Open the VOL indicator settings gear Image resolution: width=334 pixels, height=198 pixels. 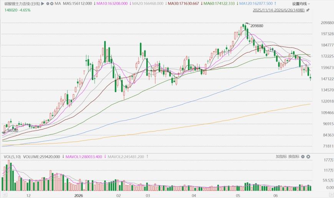303,157
